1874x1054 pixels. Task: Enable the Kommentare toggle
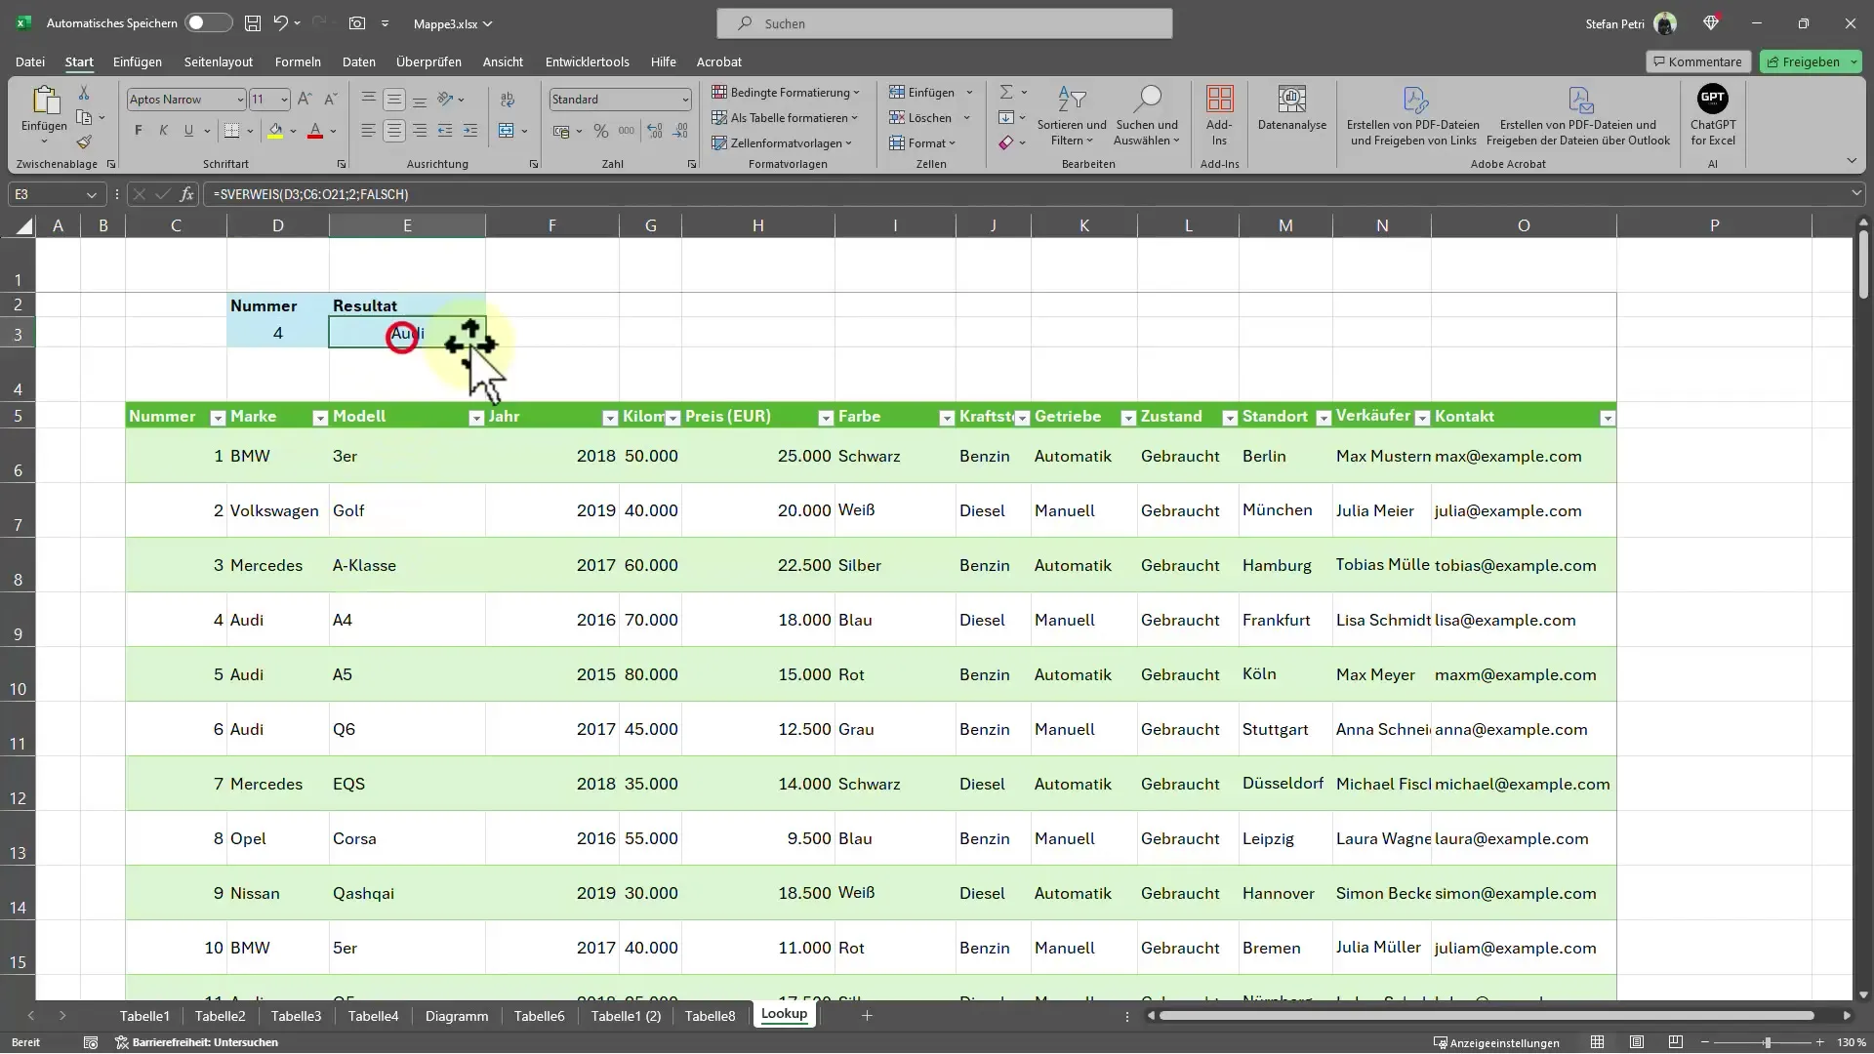[1697, 61]
